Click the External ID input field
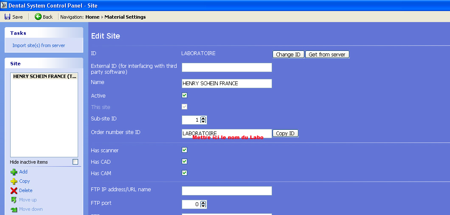Screen dimensions: 450x215 [x=227, y=67]
